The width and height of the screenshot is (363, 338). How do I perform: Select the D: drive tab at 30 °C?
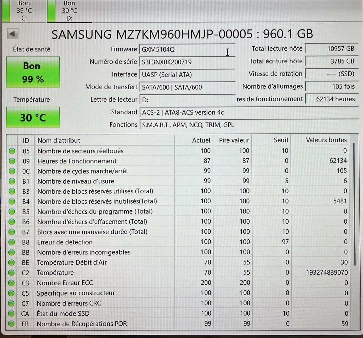70,11
